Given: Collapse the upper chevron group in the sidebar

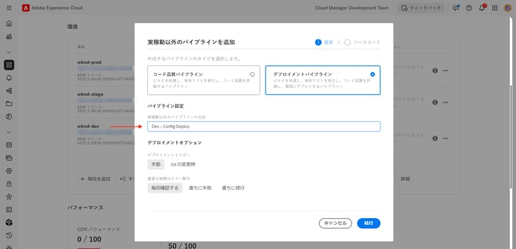Looking at the screenshot, I should click(9, 52).
